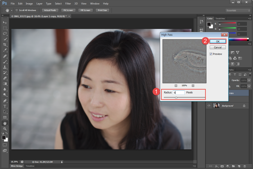Screen dimensions: 253x169
Task: Click the Fit Screen button
Action: pyautogui.click(x=68, y=10)
